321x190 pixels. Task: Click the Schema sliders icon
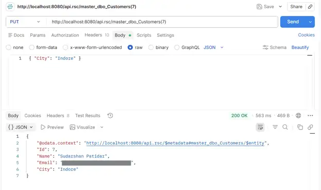pos(265,47)
